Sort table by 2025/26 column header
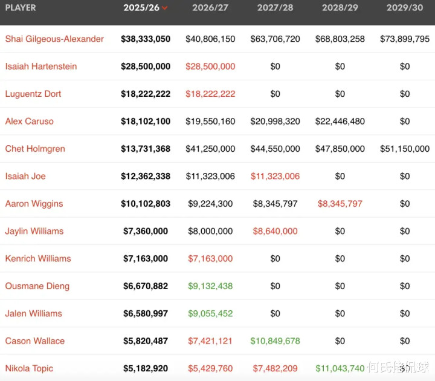 point(141,8)
